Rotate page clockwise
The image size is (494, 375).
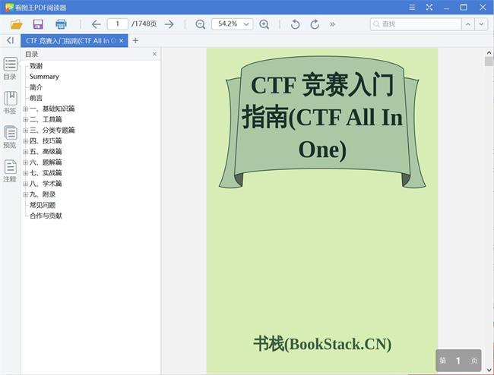(315, 24)
